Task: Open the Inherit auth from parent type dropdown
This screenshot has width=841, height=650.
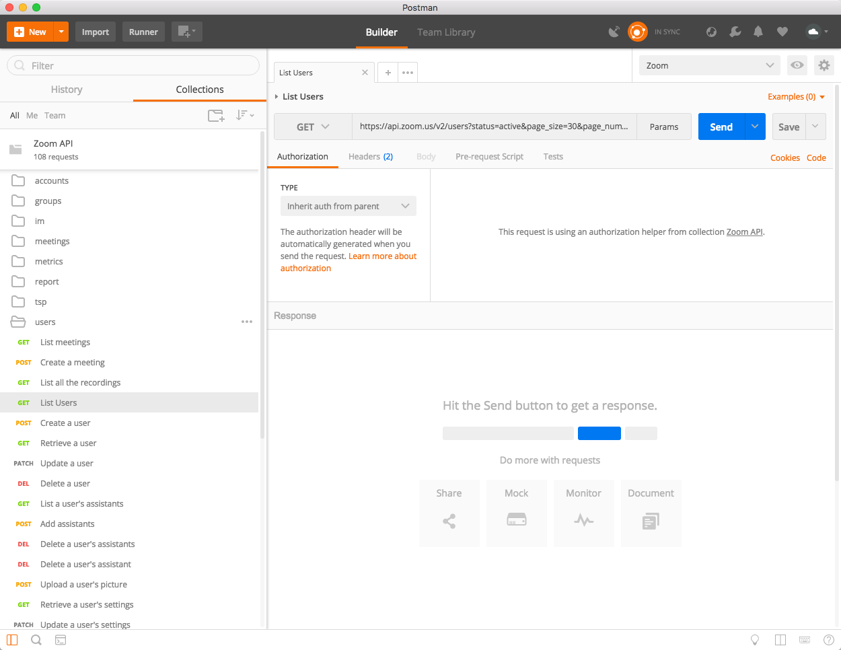Action: click(x=348, y=206)
